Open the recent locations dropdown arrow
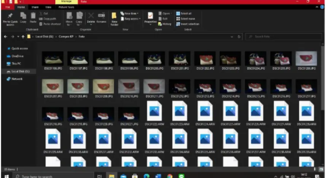Screen dimensions: 327x178 coord(18,37)
